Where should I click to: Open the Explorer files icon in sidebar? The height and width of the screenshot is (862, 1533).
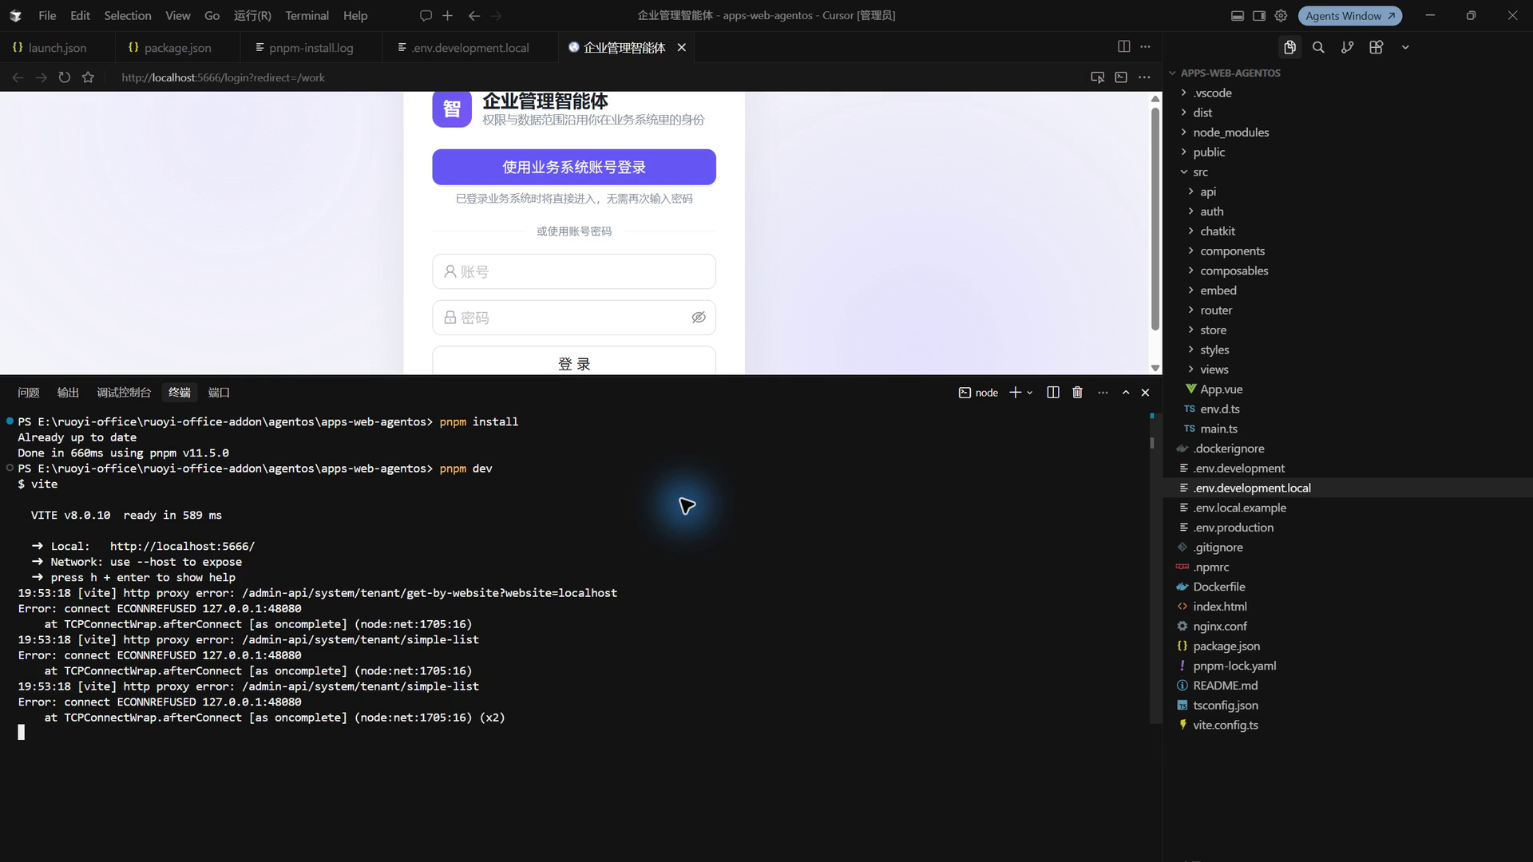coord(1289,47)
